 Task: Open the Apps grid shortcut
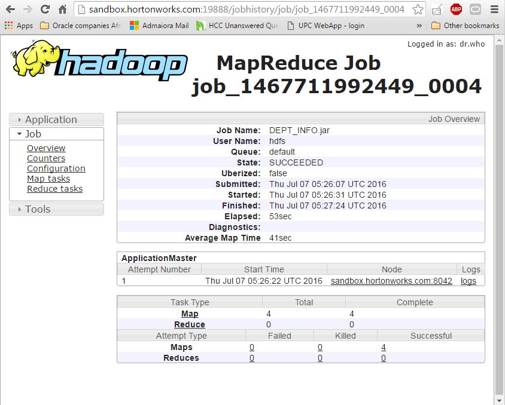click(19, 26)
